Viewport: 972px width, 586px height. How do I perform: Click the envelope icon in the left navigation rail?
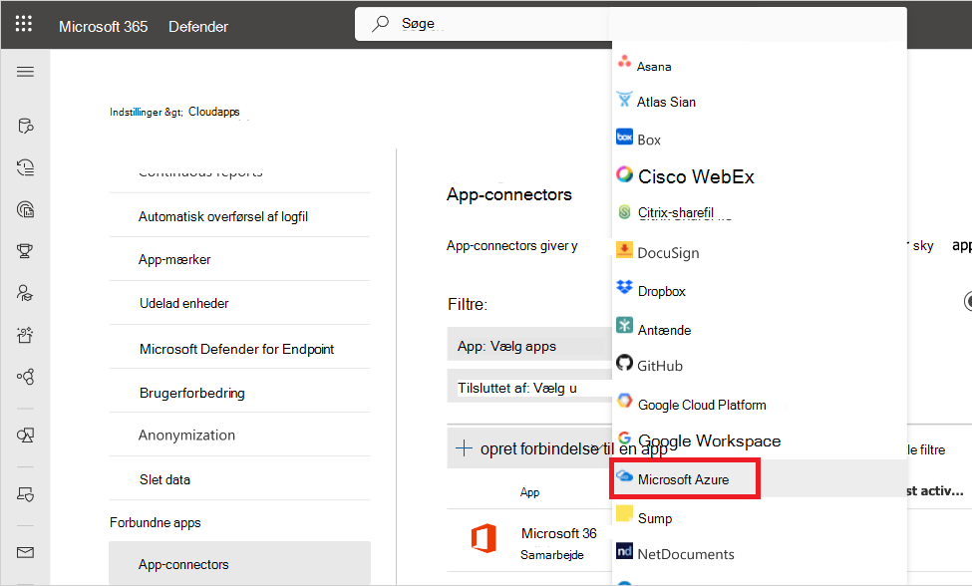[x=25, y=552]
